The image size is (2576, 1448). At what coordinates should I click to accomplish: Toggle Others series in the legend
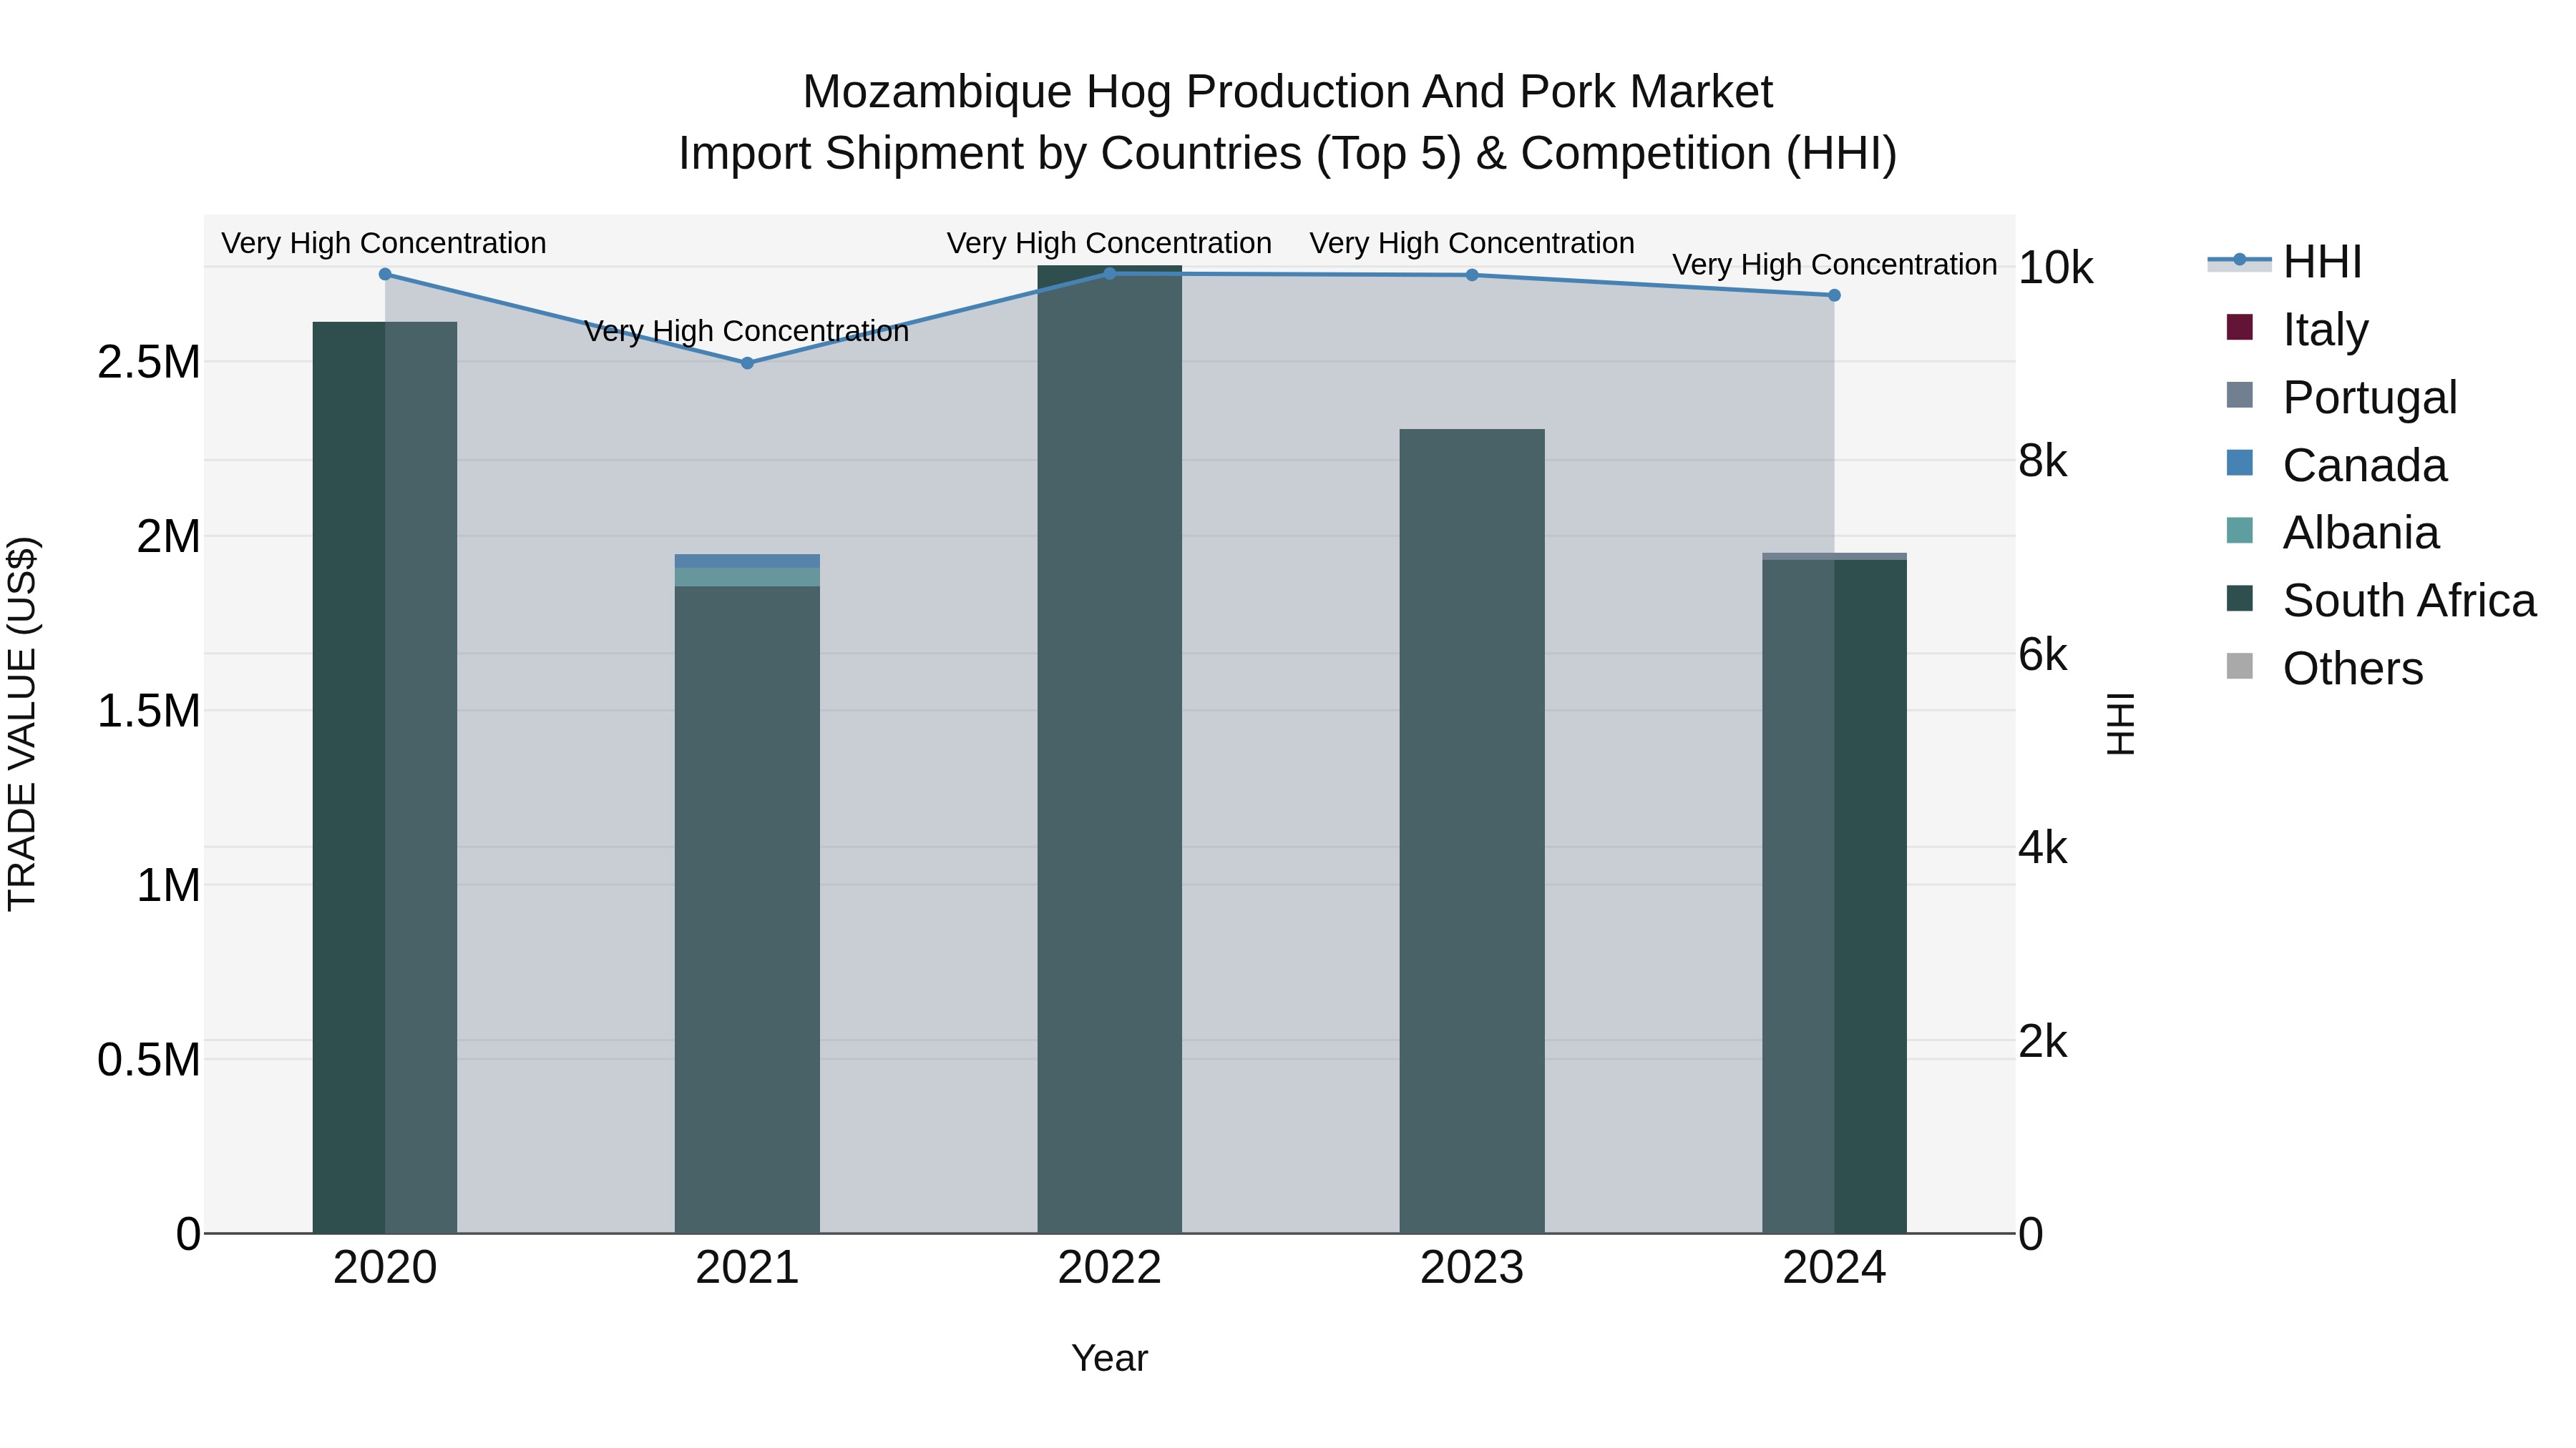[x=2324, y=669]
